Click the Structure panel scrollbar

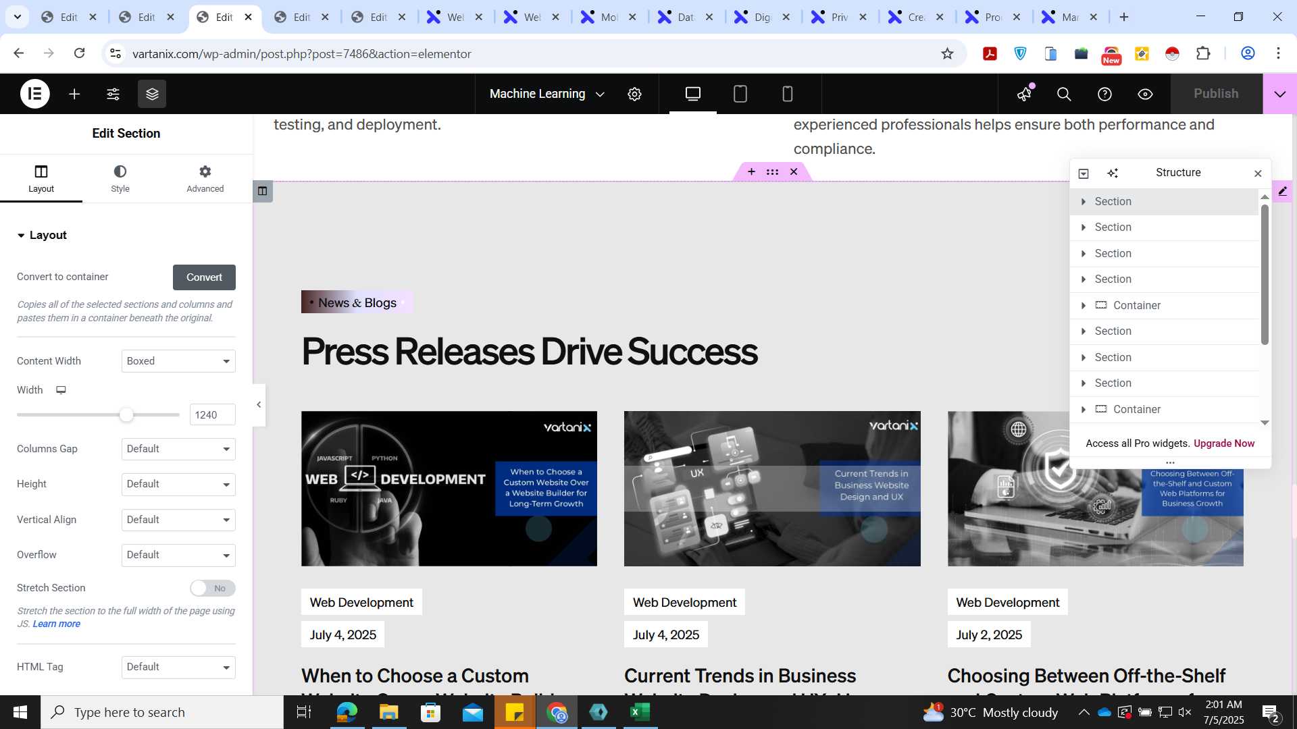click(x=1265, y=273)
